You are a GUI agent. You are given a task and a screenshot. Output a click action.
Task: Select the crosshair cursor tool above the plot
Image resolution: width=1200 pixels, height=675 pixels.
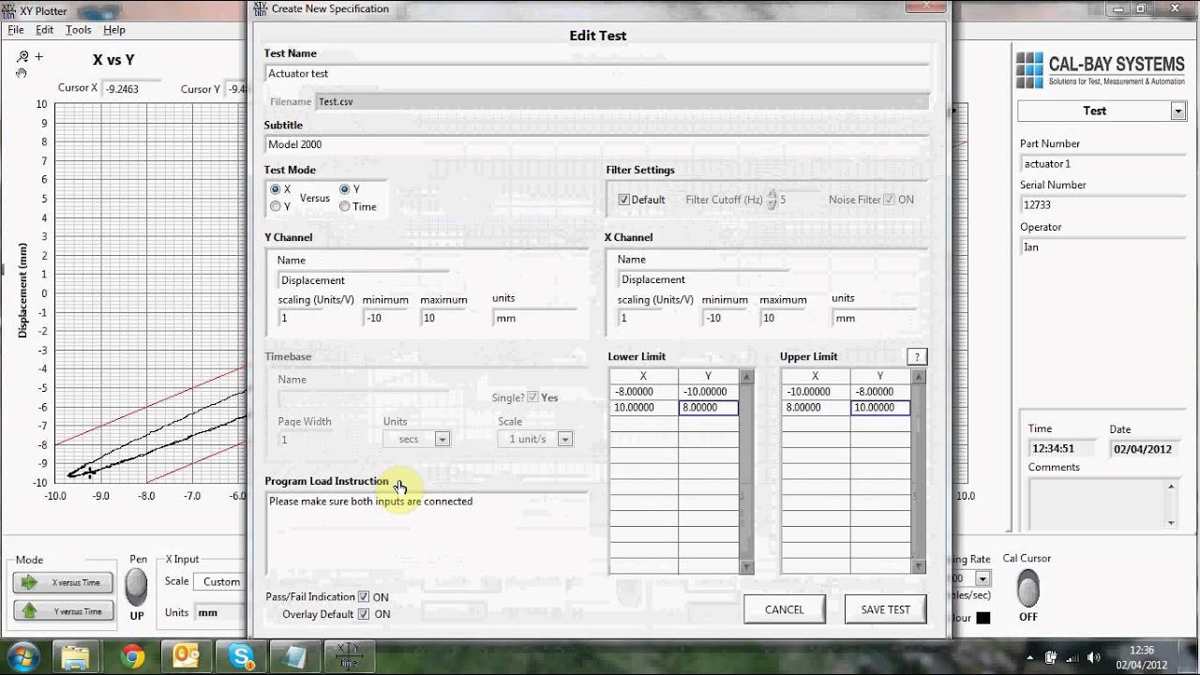(38, 56)
